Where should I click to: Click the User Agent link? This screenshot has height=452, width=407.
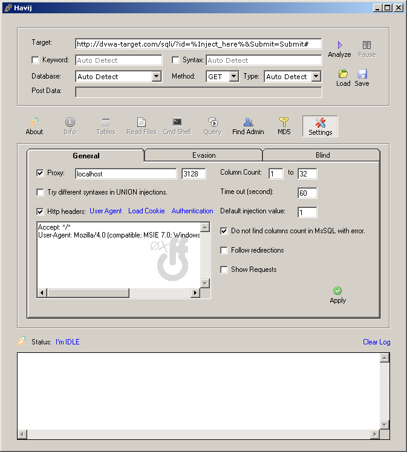click(x=106, y=211)
